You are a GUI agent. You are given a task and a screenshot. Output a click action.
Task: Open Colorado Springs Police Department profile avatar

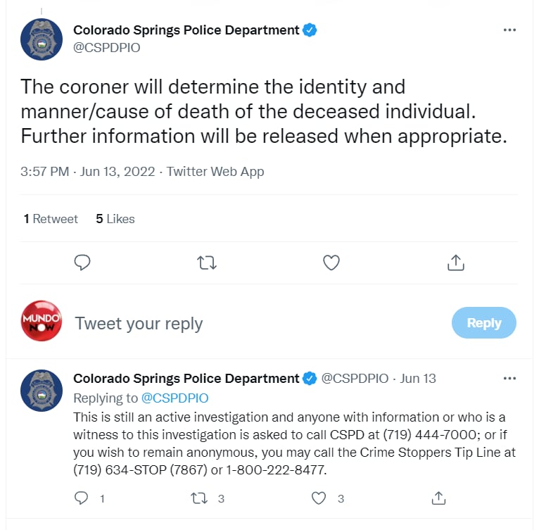click(x=42, y=39)
